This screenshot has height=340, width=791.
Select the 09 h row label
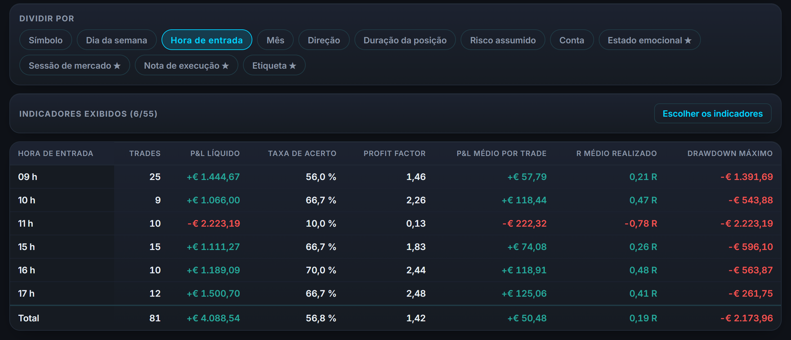pos(28,177)
